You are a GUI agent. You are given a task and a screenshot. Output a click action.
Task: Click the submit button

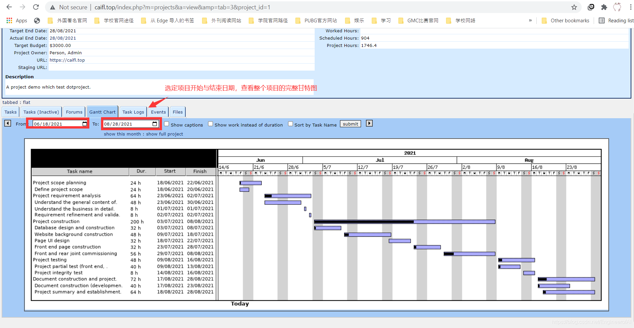[350, 124]
